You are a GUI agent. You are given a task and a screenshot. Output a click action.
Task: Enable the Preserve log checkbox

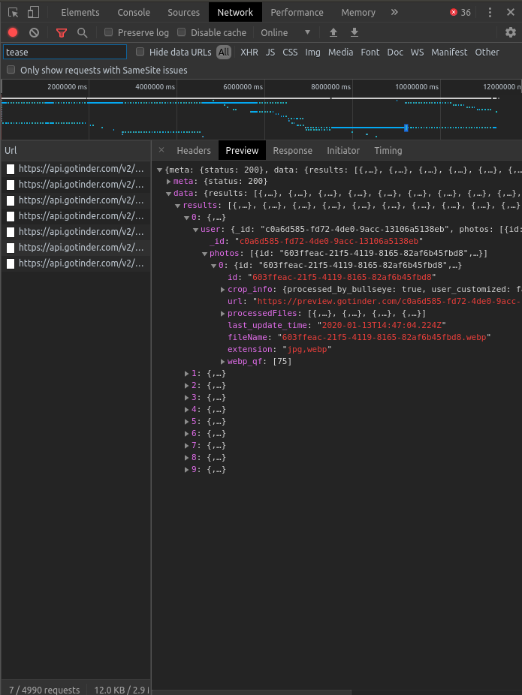coord(109,32)
